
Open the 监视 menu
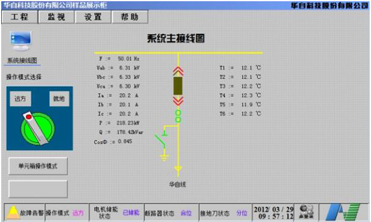tap(56, 17)
